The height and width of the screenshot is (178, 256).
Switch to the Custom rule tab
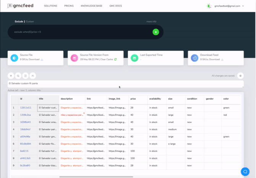tap(30, 22)
